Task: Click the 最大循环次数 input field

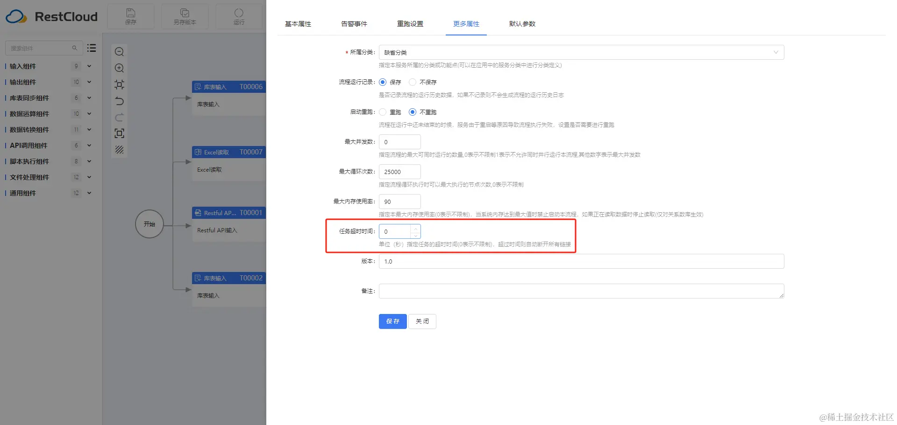Action: 400,172
